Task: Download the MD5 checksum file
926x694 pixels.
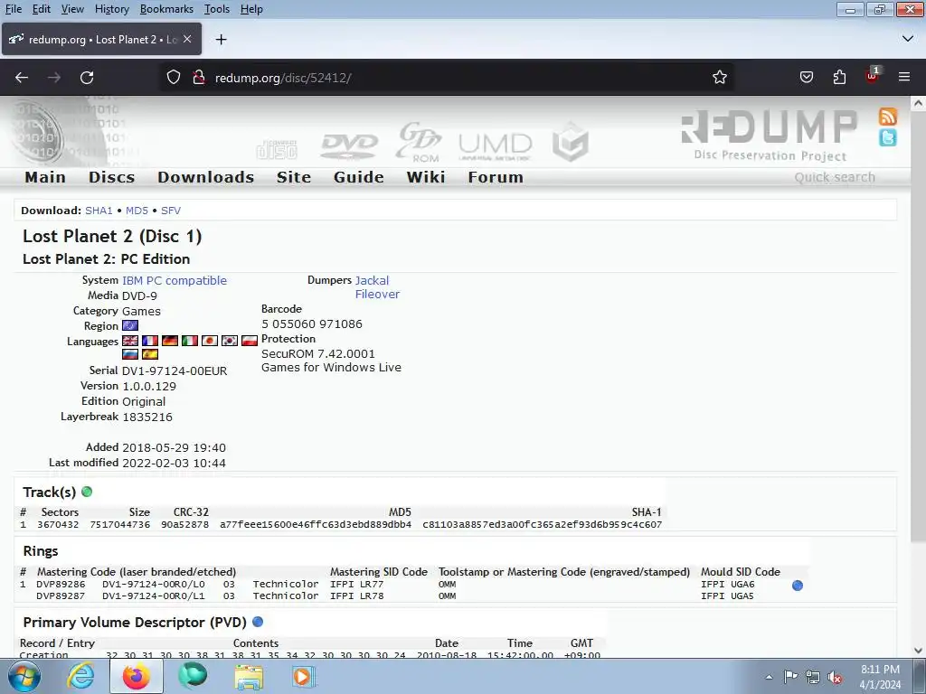Action: coord(137,211)
